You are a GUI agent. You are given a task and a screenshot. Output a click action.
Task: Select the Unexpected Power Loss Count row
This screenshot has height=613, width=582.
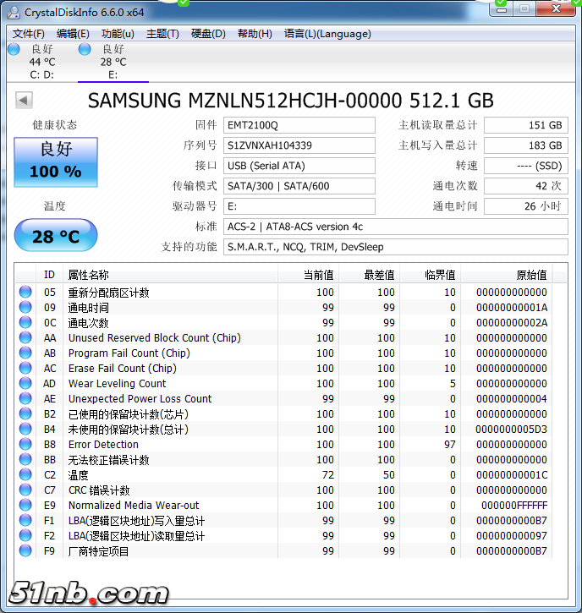pos(140,399)
